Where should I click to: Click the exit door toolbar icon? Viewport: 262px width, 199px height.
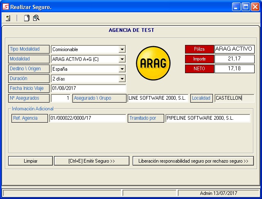click(x=8, y=18)
